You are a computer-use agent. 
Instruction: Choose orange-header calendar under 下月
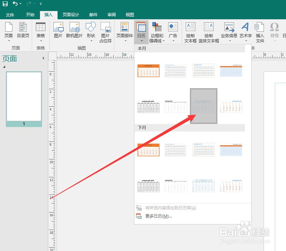tap(149, 150)
